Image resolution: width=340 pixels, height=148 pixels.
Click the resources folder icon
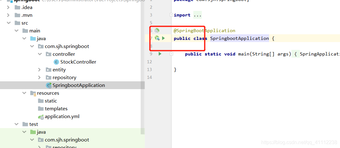pos(33,93)
